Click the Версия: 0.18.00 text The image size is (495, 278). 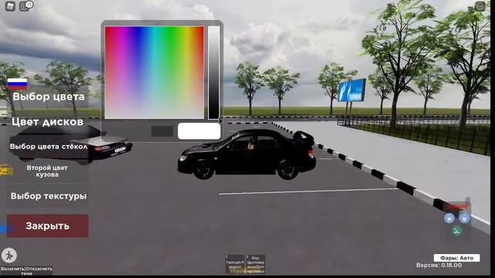[439, 266]
